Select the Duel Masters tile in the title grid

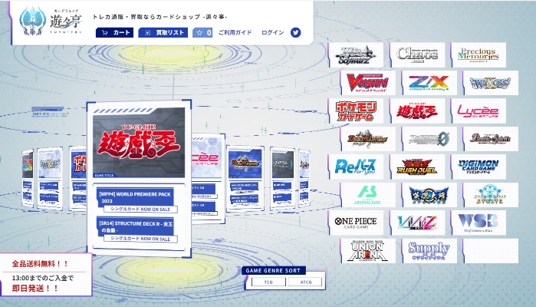coord(368,139)
